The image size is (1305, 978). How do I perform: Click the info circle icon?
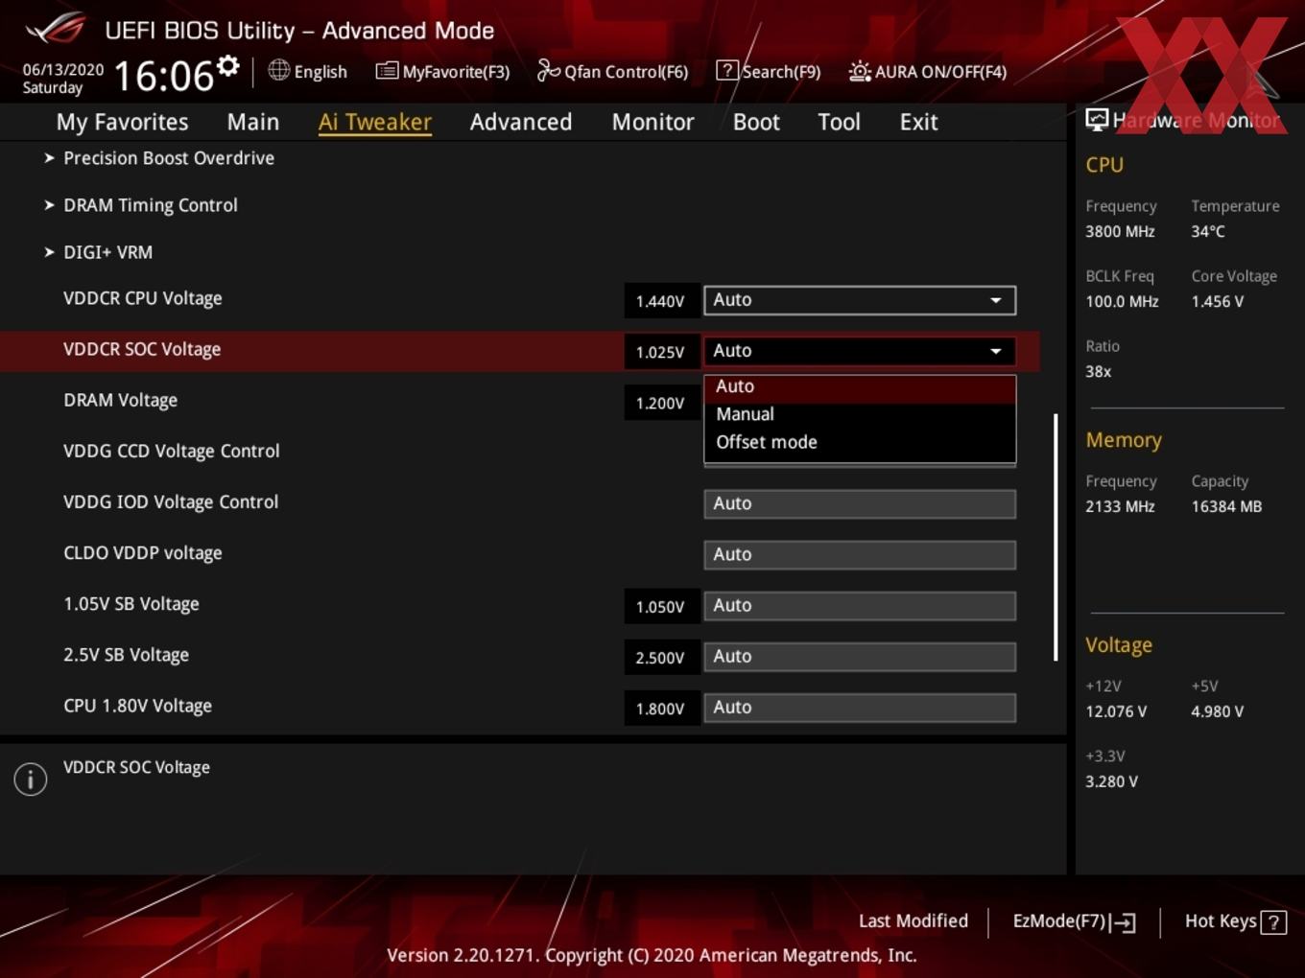pyautogui.click(x=31, y=779)
